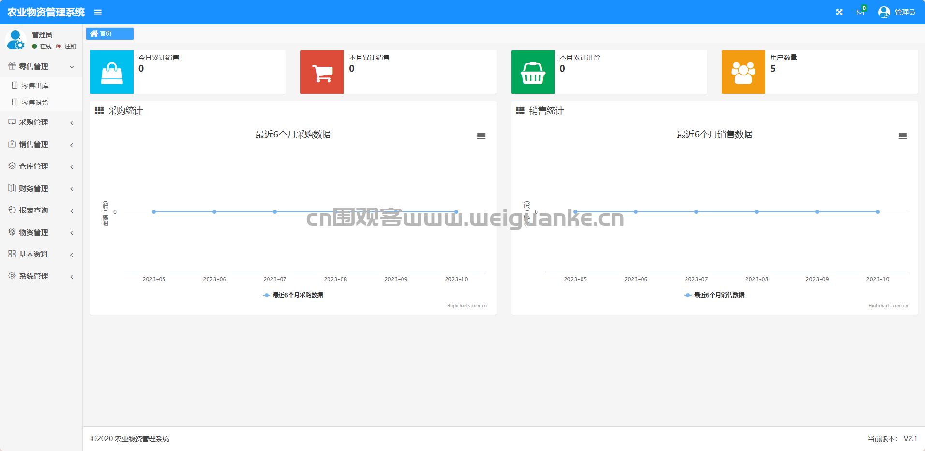The height and width of the screenshot is (451, 925).
Task: Expand the 基本资料 menu chevron
Action: (72, 255)
